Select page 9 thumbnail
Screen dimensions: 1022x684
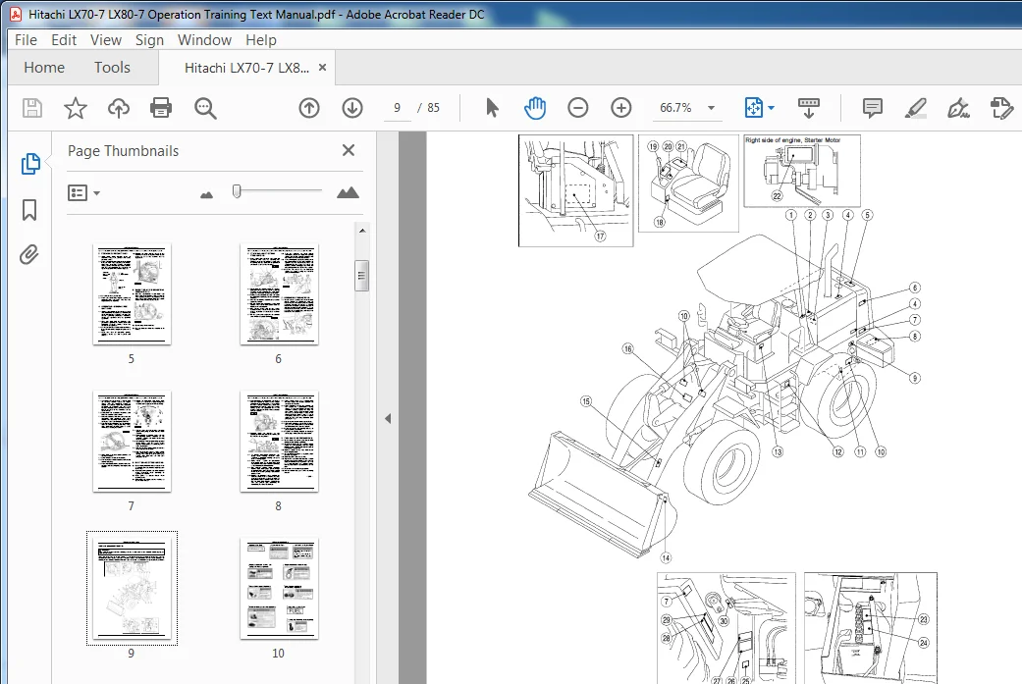(132, 588)
